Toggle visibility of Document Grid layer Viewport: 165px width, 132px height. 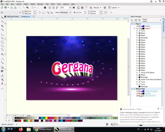(137, 96)
